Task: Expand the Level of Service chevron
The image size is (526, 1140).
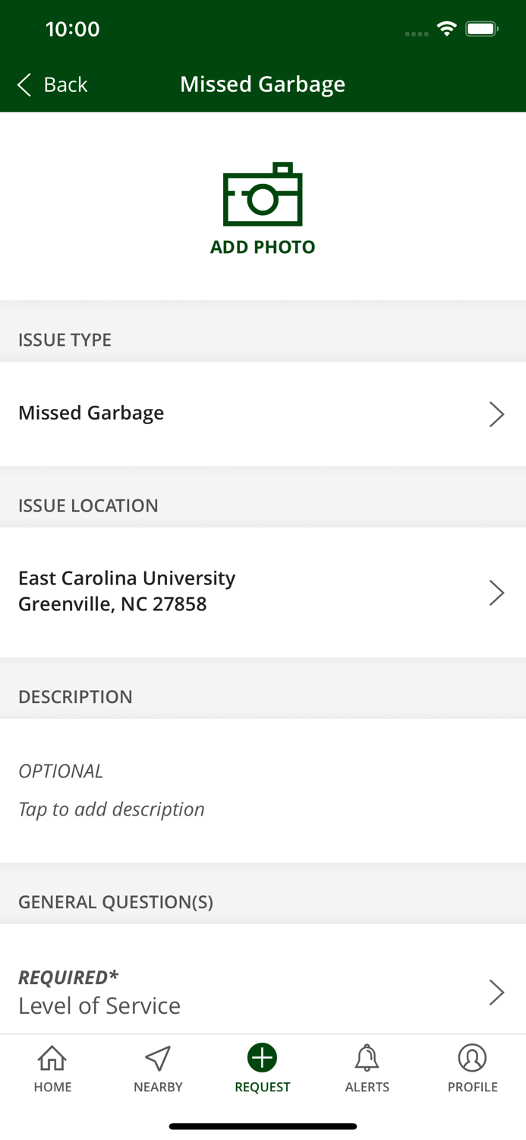Action: tap(496, 992)
